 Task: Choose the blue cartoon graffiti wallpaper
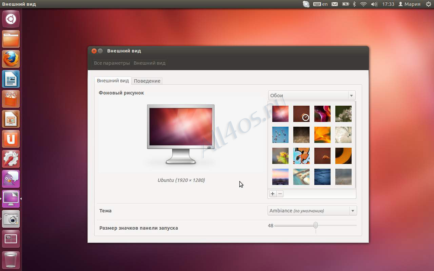point(301,156)
